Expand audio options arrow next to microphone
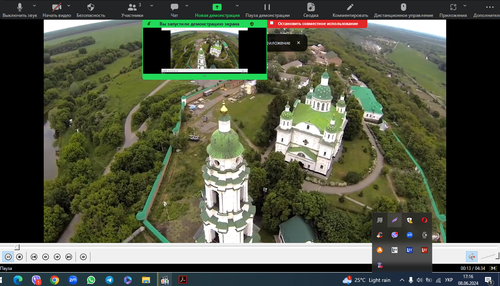 pos(34,6)
